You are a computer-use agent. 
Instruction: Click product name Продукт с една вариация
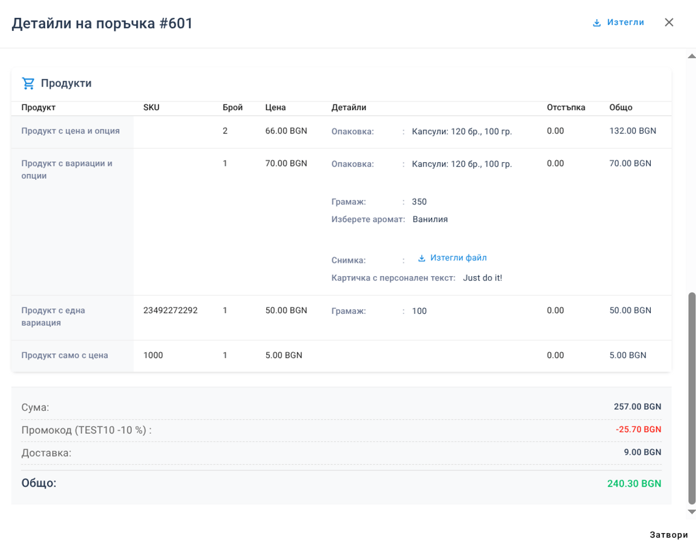coord(53,317)
